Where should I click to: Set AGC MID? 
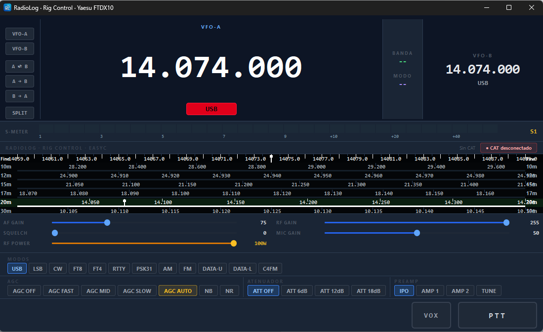coord(98,291)
